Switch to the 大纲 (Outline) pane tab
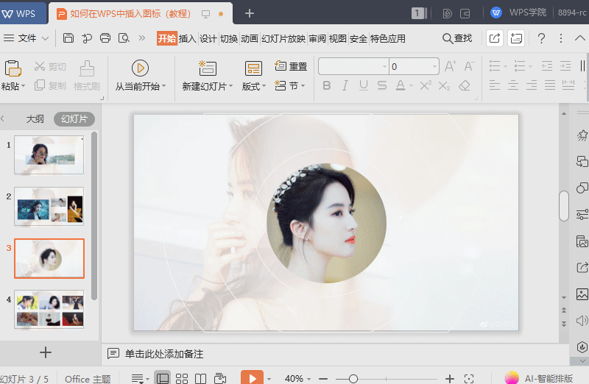This screenshot has height=384, width=589. [x=35, y=119]
